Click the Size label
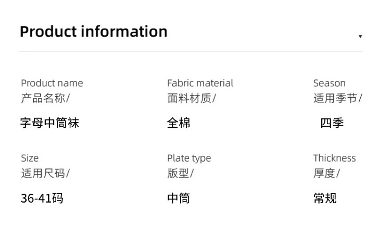This screenshot has width=391, height=228. (30, 158)
